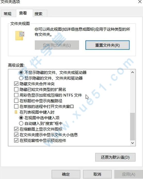143x179 pixels.
Task: Click the 还原为默认值(D) button
Action: tap(115, 157)
